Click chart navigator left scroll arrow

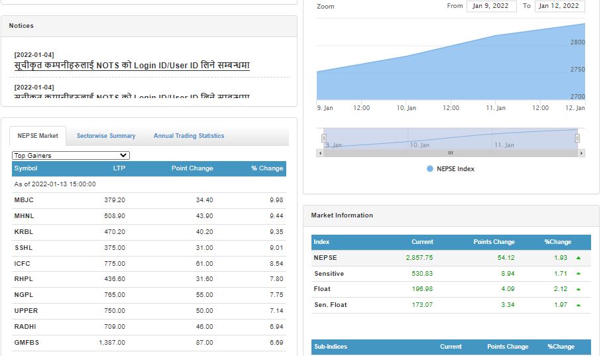coord(320,153)
